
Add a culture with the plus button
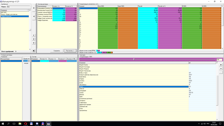[221, 65]
